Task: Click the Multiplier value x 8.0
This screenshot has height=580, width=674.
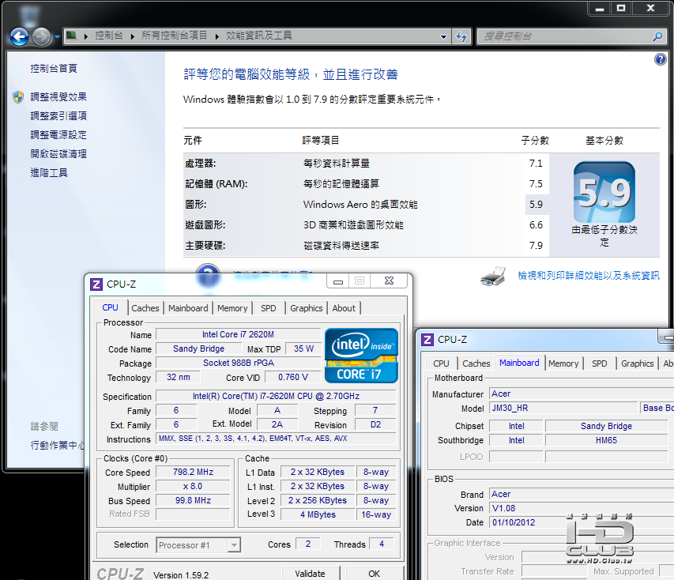Action: 193,486
